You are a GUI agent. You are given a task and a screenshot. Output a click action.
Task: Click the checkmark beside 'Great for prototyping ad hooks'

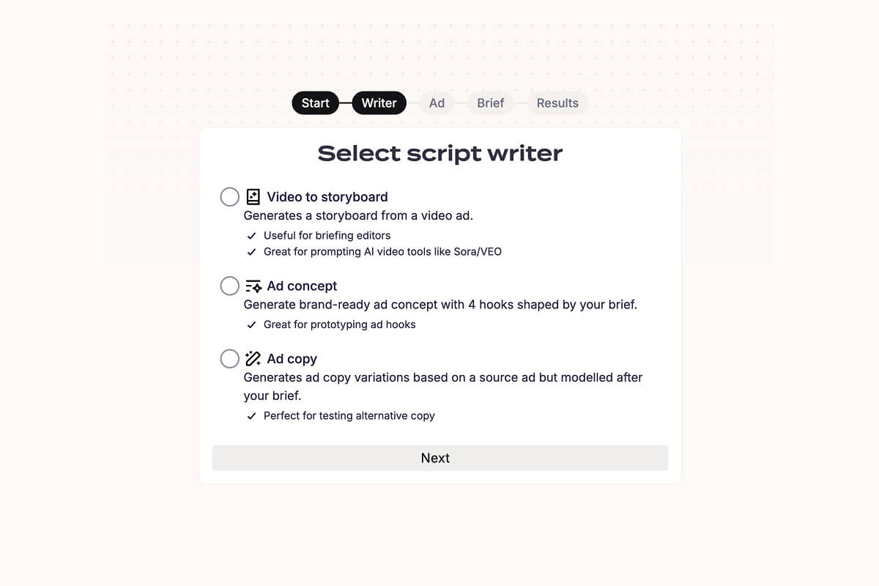click(x=251, y=324)
